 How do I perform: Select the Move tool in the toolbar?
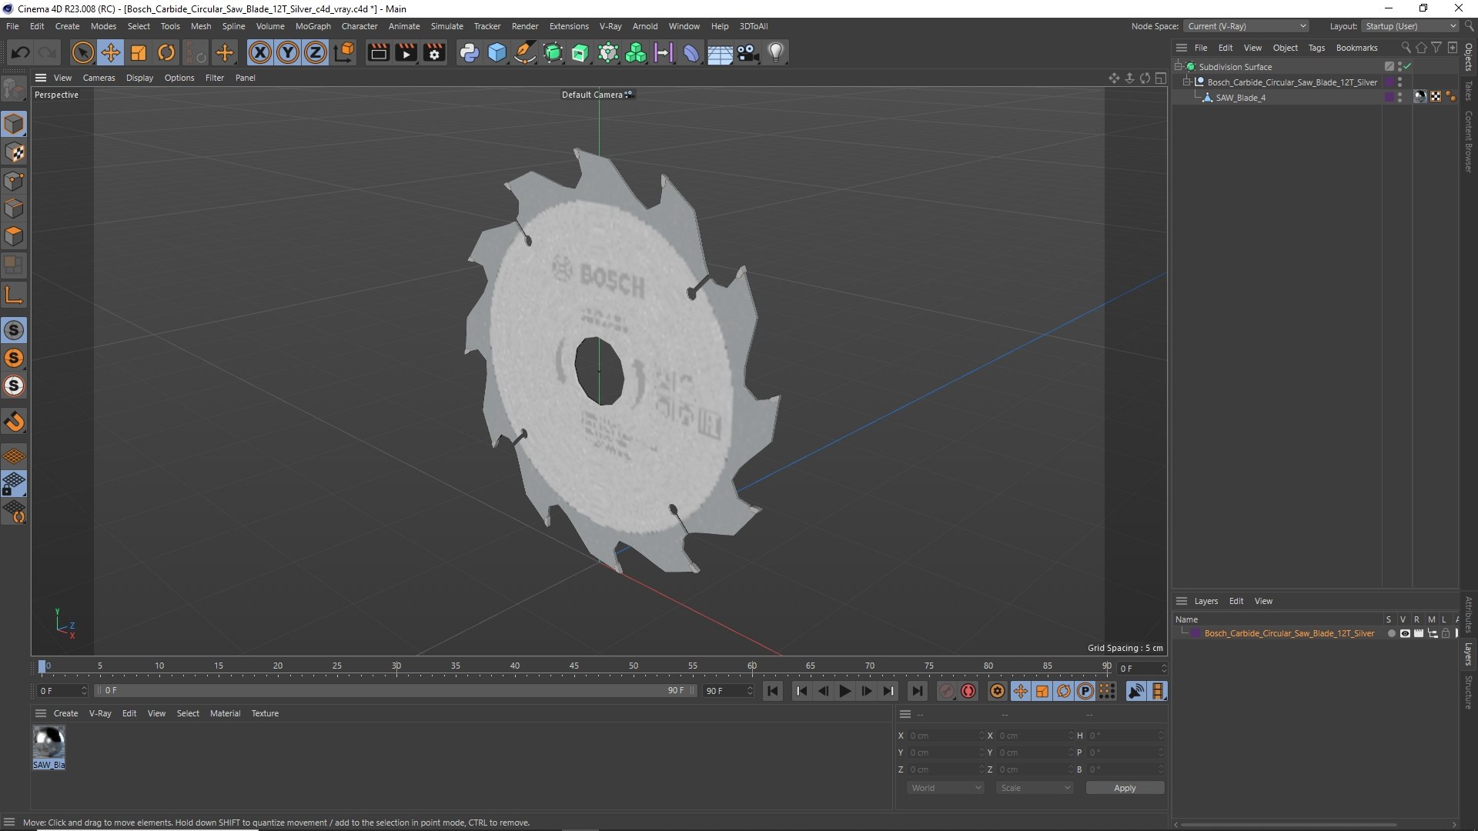point(111,52)
